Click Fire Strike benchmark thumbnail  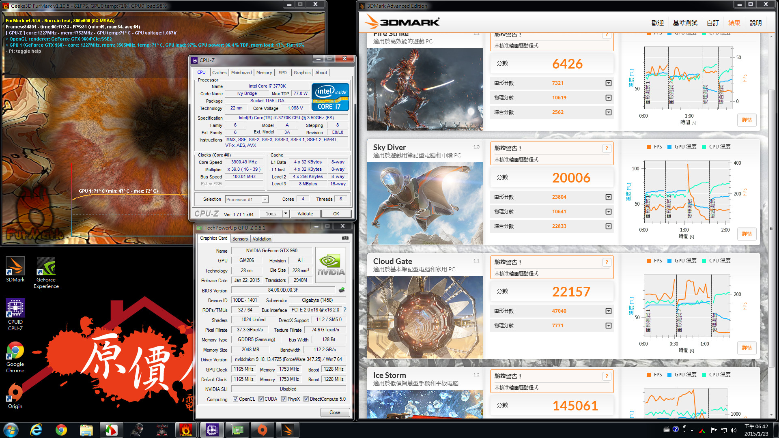(x=425, y=89)
